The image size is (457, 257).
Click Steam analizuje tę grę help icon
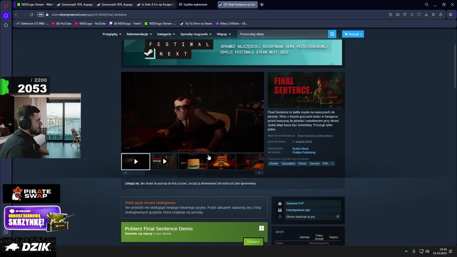click(x=338, y=217)
